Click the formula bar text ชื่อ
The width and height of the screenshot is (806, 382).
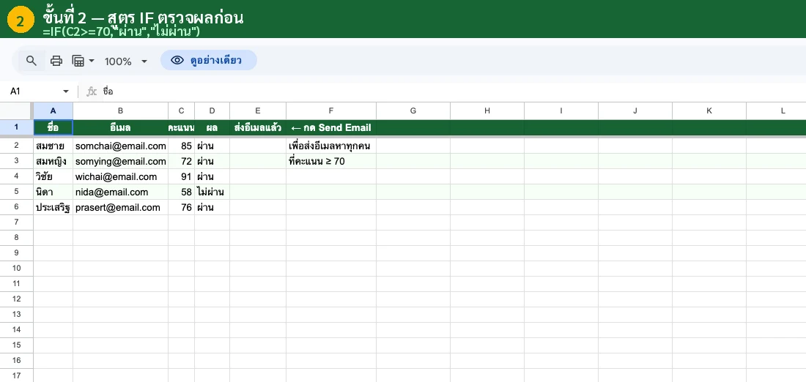108,91
